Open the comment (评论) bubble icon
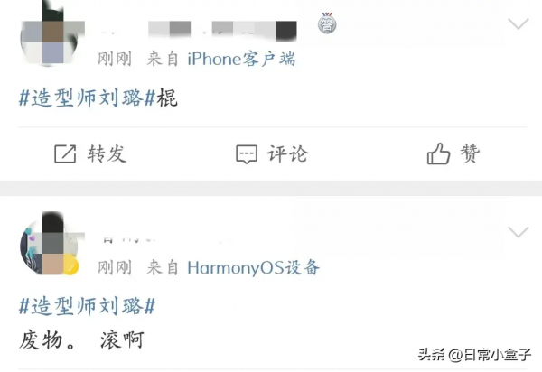The width and height of the screenshot is (542, 372). (247, 154)
